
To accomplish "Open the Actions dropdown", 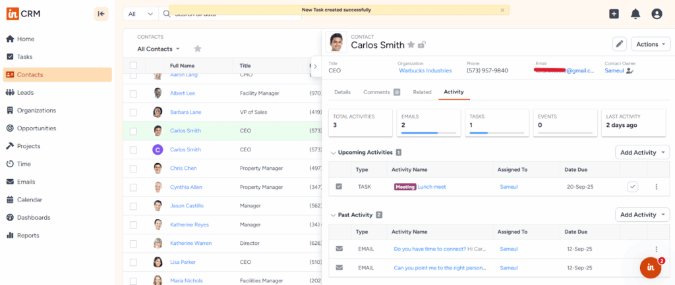I will (x=650, y=44).
